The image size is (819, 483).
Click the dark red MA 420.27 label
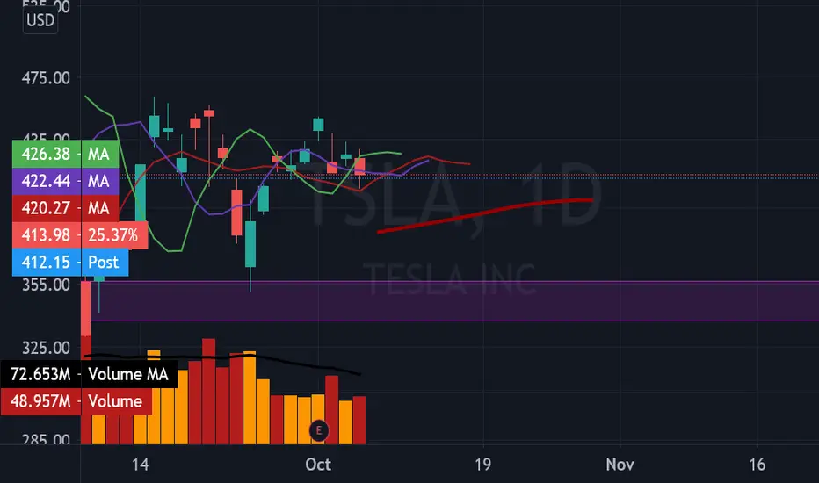[x=65, y=208]
